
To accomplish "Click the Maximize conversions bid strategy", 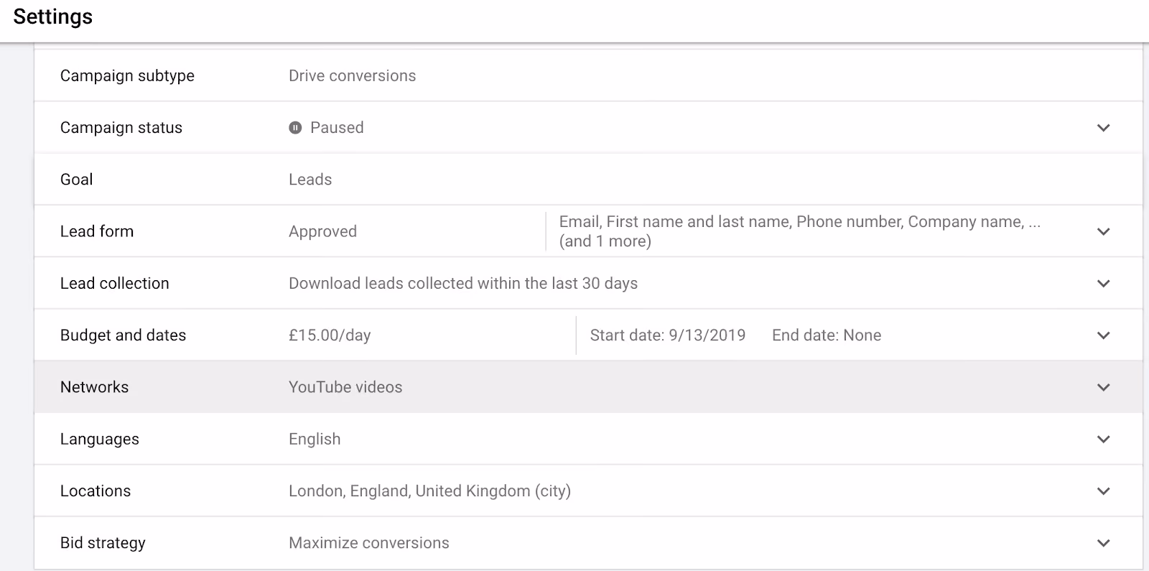I will point(369,543).
